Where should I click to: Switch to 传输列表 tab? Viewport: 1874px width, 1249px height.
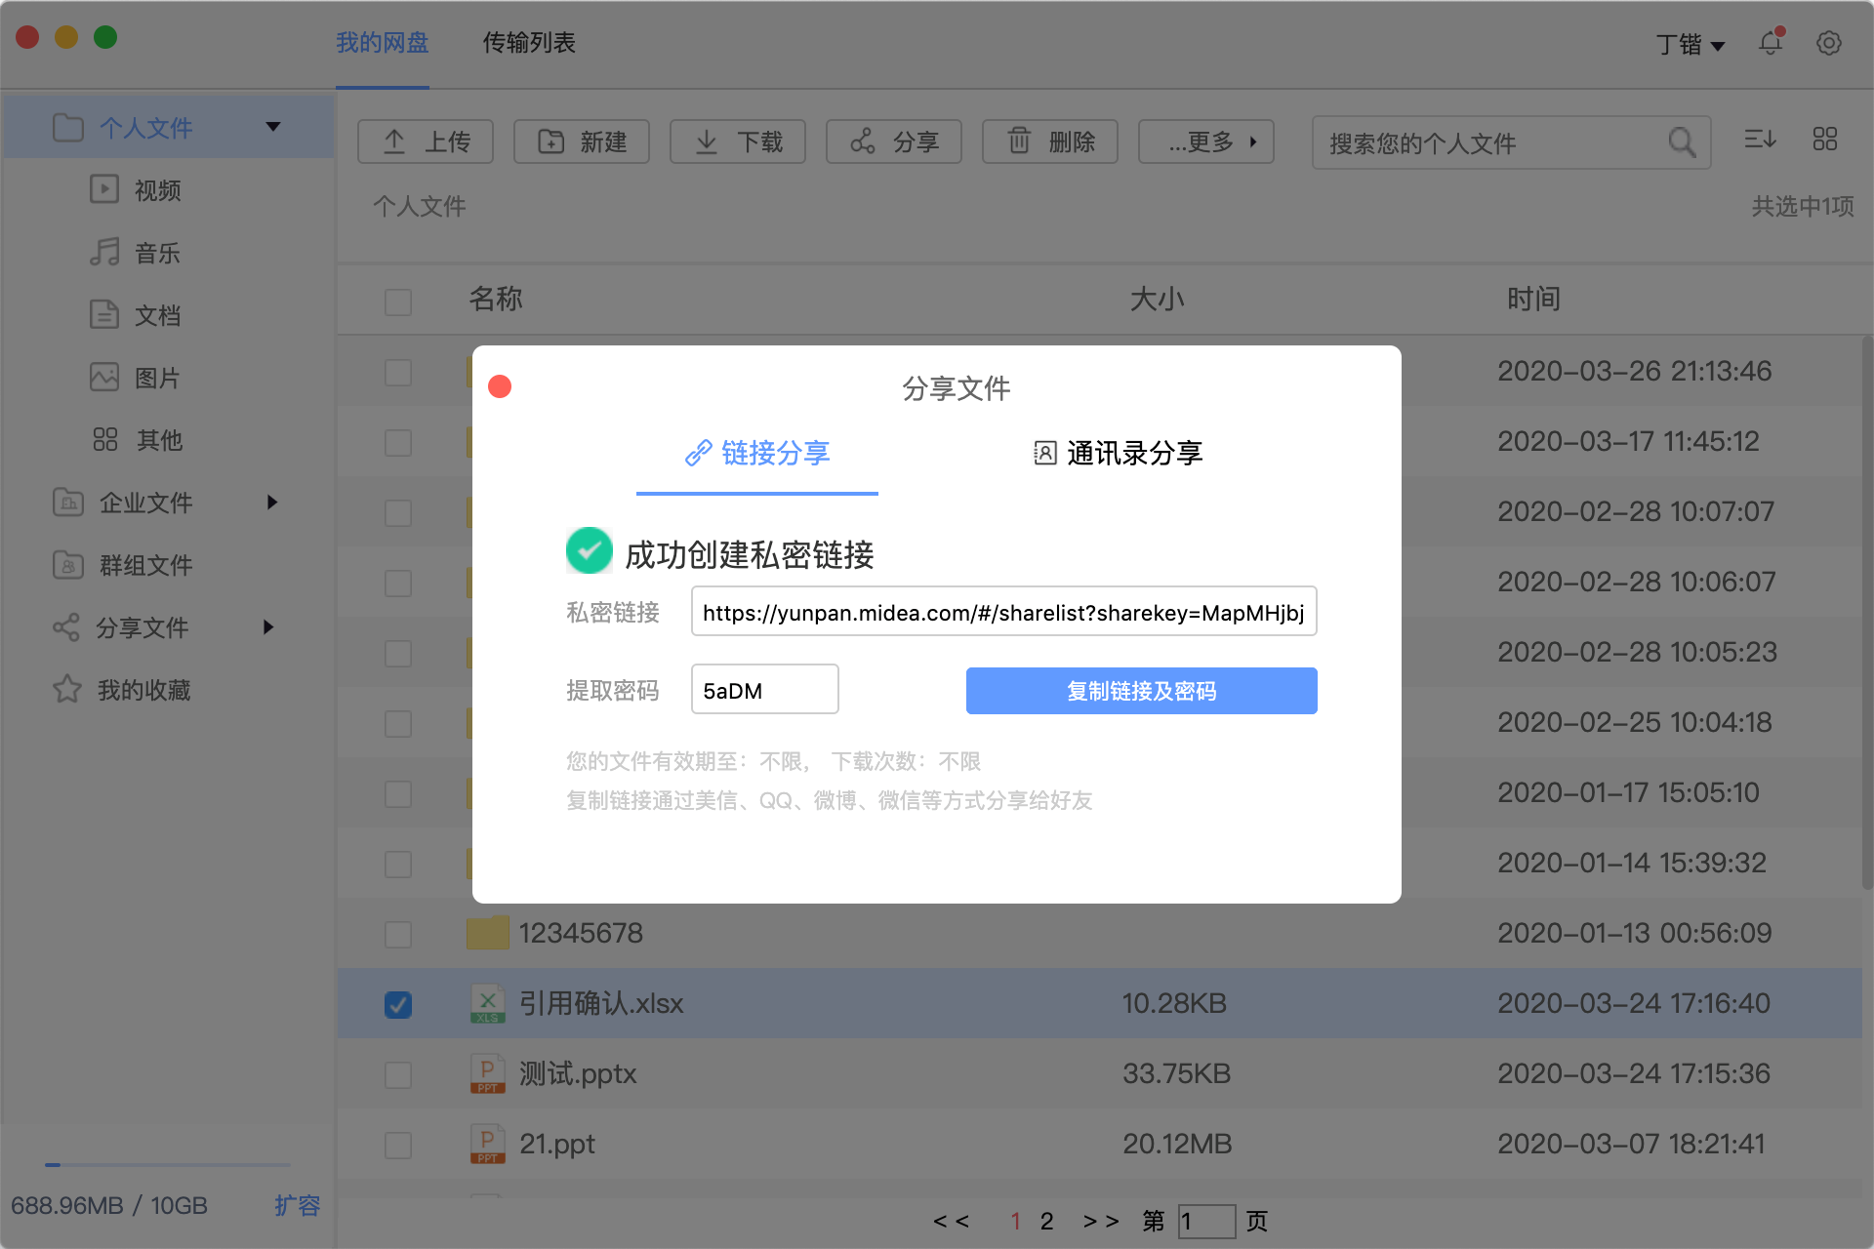point(529,42)
